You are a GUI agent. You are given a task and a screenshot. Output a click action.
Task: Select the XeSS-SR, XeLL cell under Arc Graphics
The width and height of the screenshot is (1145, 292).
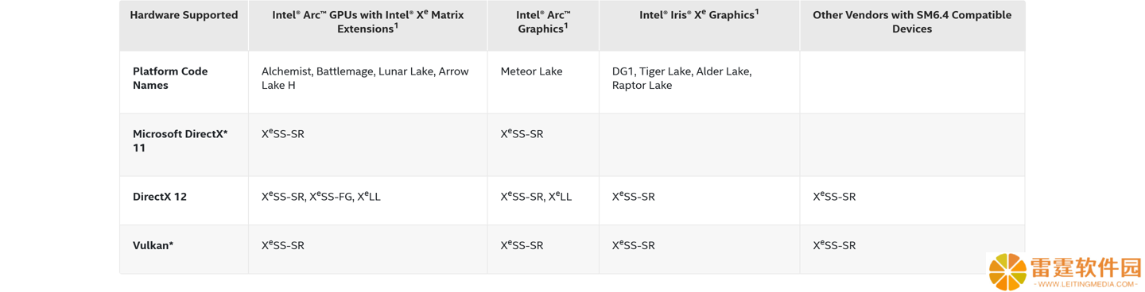[536, 196]
